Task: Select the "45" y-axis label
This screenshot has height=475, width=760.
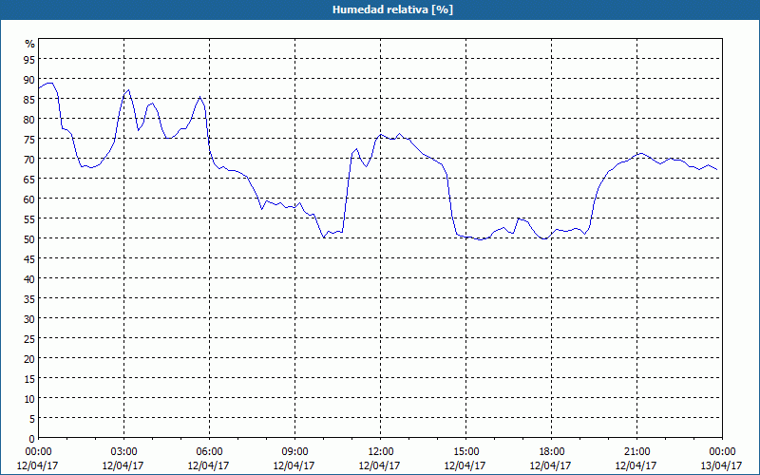Action: tap(29, 258)
